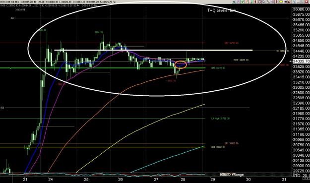Click the date label 26 on time axis

coord(121,180)
